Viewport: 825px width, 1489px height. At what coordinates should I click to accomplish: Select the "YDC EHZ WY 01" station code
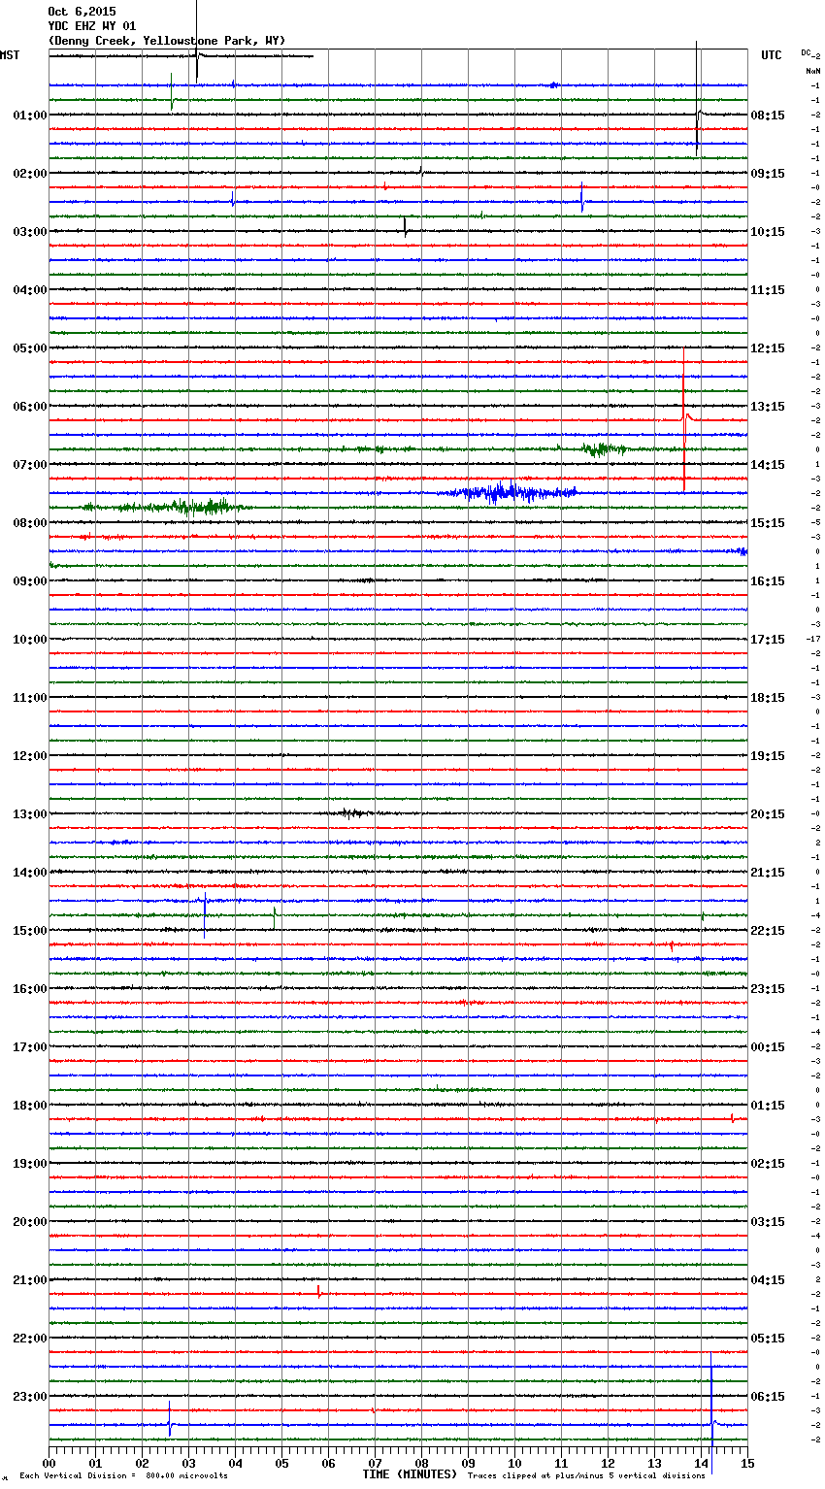[x=92, y=26]
